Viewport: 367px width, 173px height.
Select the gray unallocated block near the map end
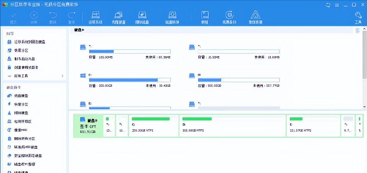click(348, 126)
